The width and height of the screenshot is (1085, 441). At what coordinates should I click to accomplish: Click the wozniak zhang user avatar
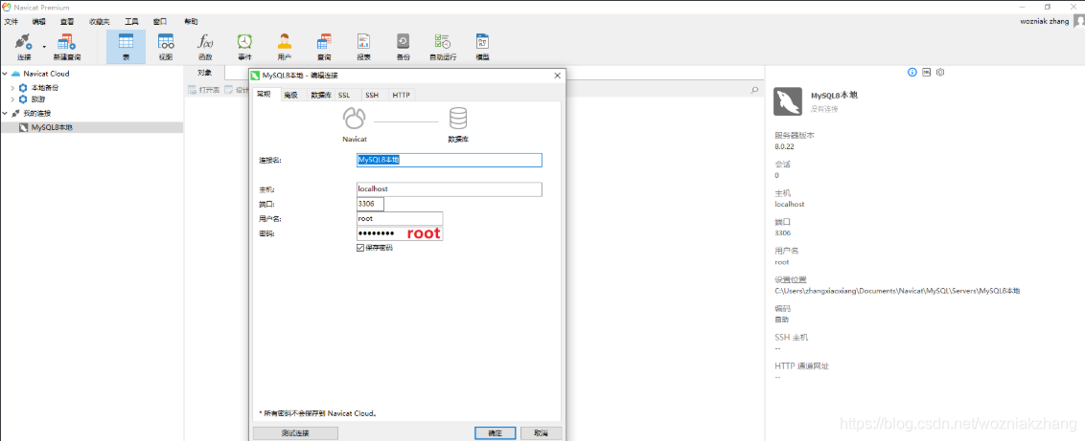click(x=1079, y=21)
